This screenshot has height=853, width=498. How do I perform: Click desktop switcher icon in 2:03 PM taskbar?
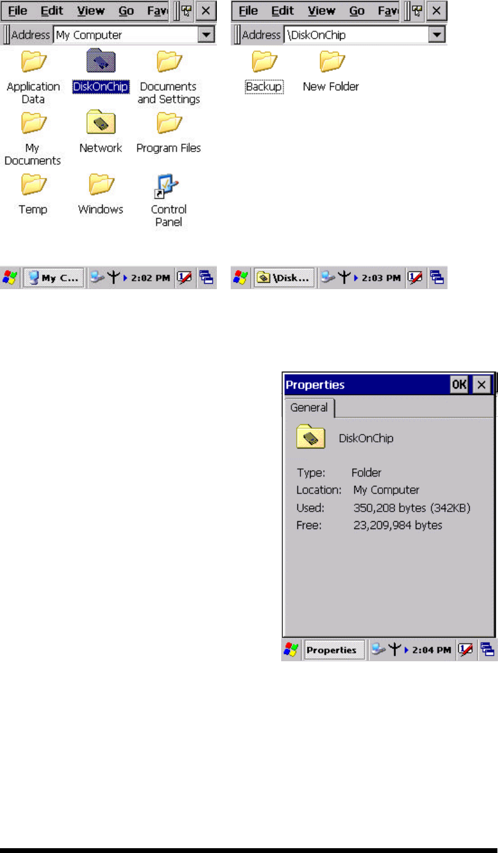click(437, 278)
